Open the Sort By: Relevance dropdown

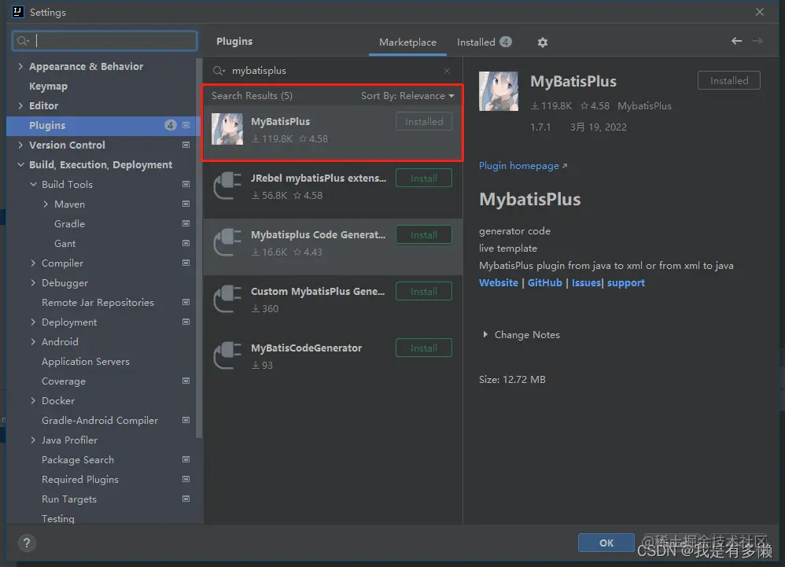(407, 96)
